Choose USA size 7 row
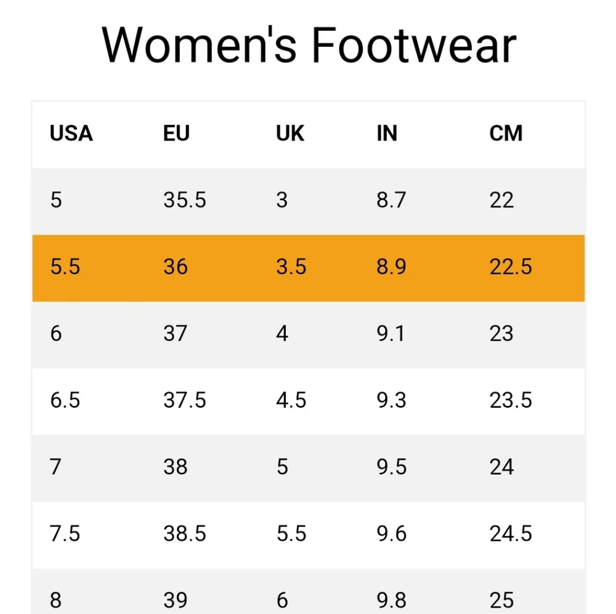Image resolution: width=616 pixels, height=614 pixels. (309, 468)
